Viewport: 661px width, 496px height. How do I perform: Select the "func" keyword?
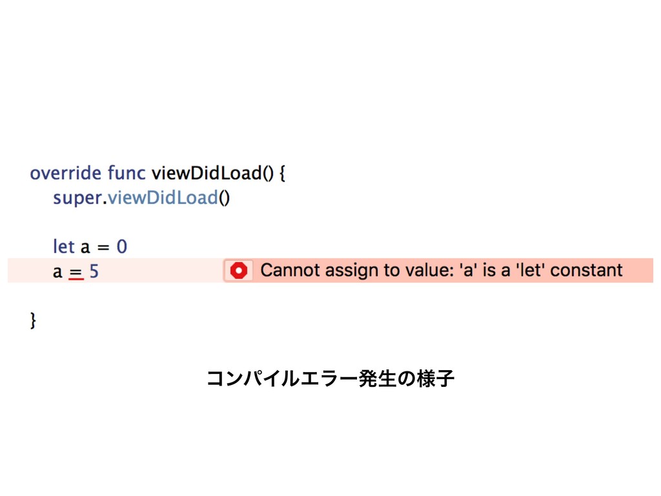coord(127,173)
